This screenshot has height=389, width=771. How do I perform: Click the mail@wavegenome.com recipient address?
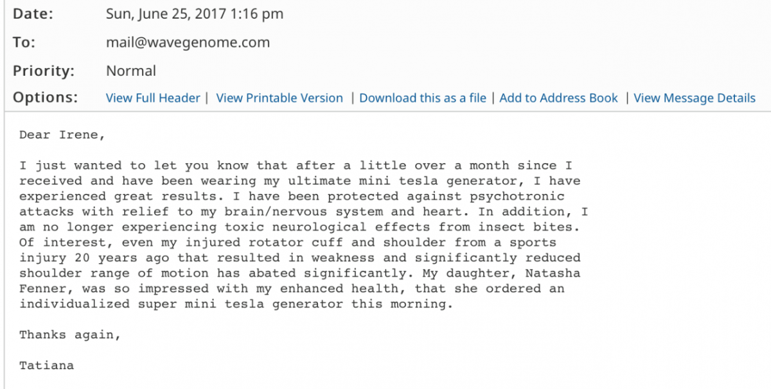188,43
